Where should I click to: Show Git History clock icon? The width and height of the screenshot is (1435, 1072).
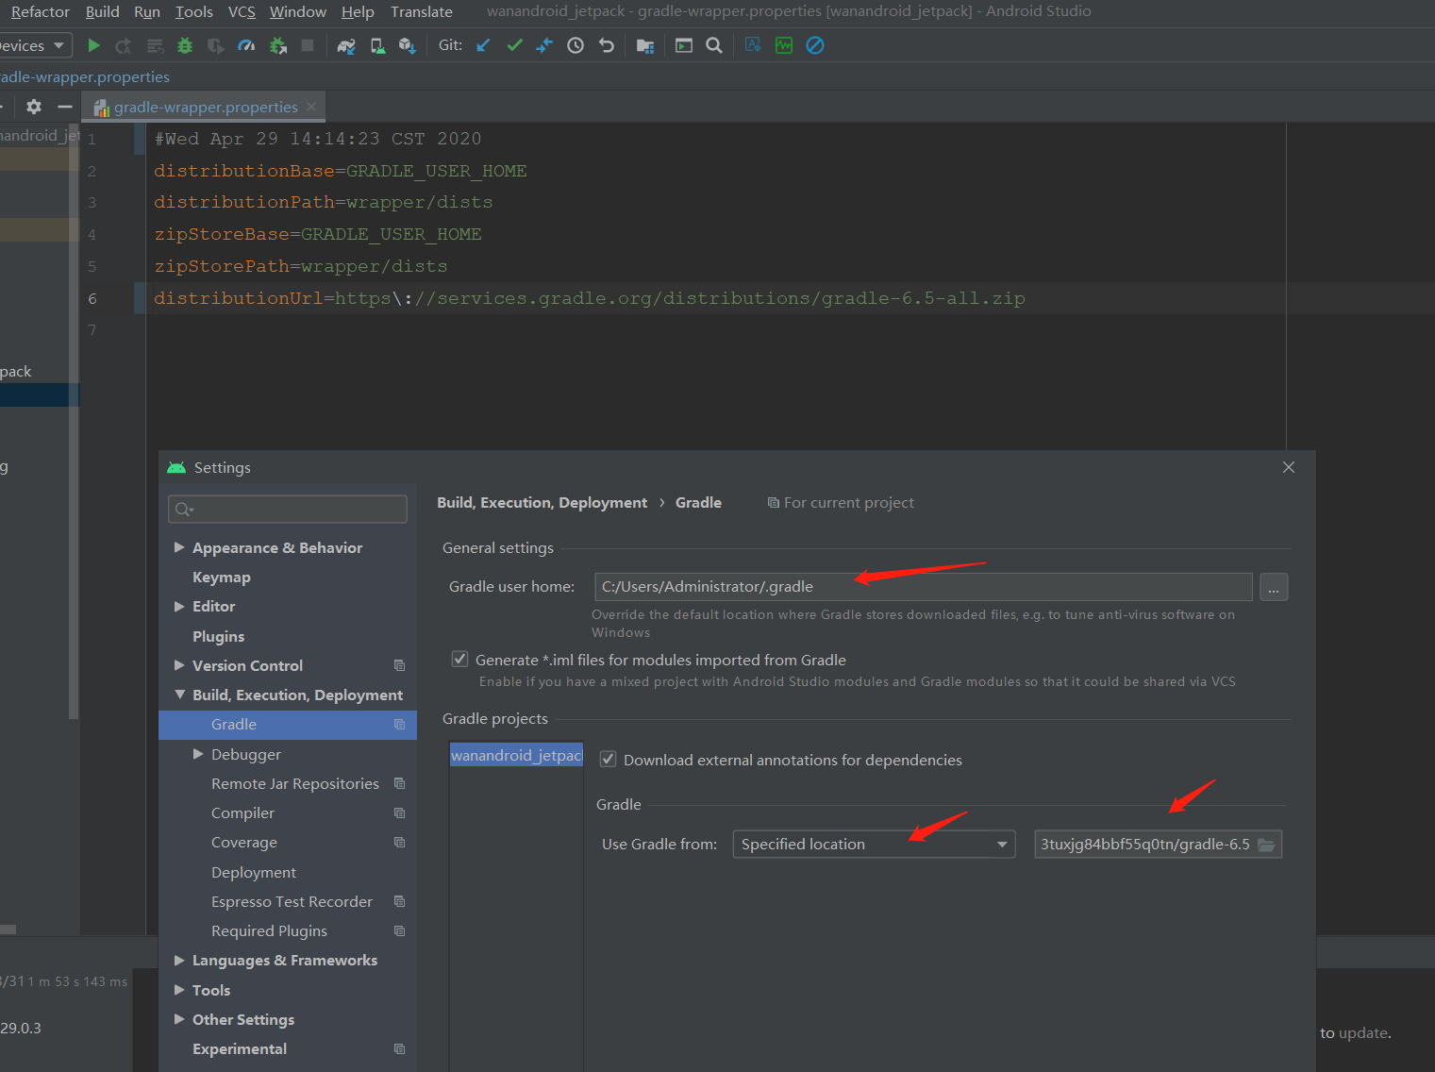(x=576, y=45)
